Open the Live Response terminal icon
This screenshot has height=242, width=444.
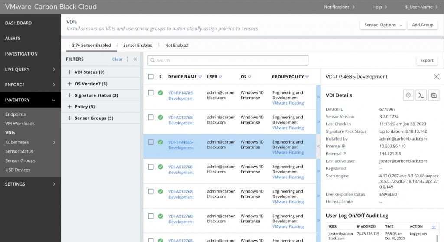click(x=421, y=95)
